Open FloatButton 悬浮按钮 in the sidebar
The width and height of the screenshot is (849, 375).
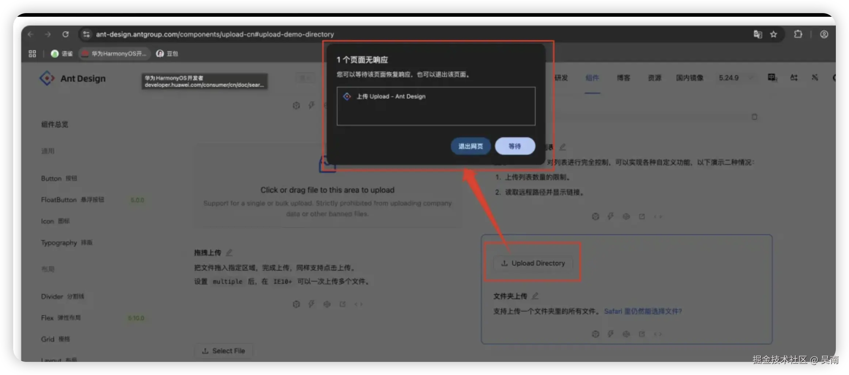point(73,200)
